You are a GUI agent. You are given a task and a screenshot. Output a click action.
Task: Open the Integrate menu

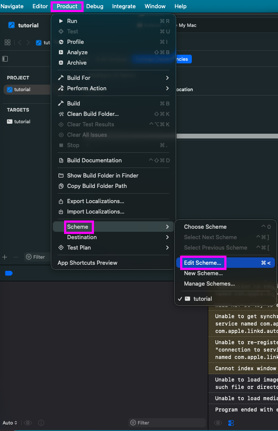pos(124,7)
